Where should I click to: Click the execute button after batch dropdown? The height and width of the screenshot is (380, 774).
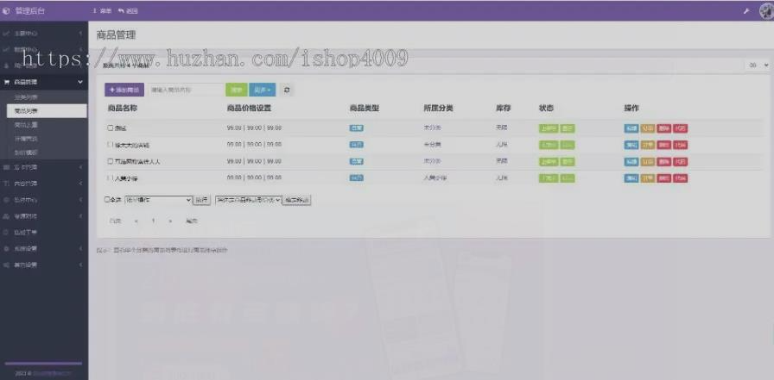tap(201, 200)
